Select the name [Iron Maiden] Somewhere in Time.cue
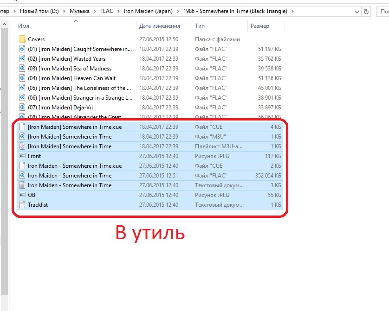The width and height of the screenshot is (389, 311). 75,127
